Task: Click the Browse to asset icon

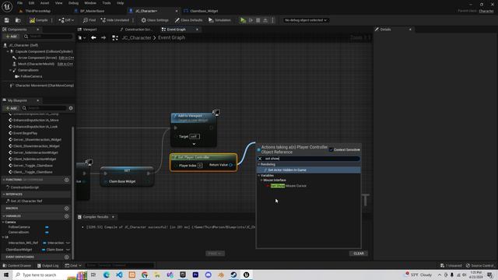Action: click(x=18, y=20)
